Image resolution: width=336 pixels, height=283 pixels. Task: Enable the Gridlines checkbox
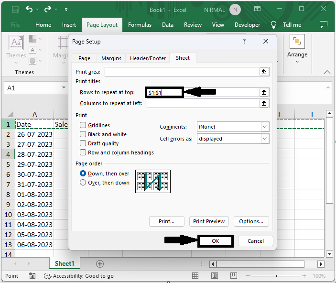[83, 125]
